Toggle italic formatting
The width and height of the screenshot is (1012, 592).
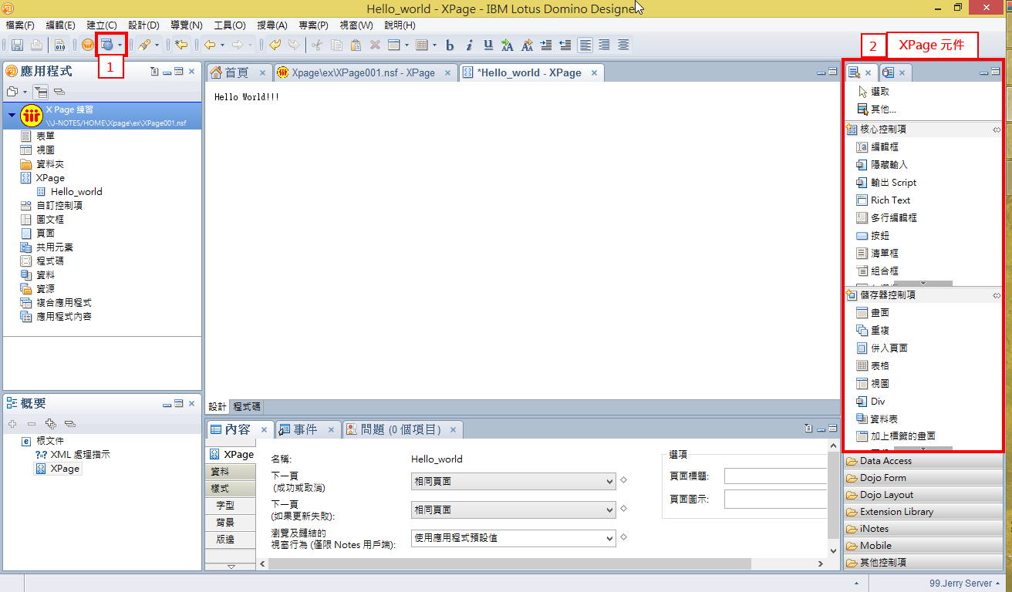469,45
